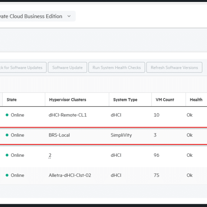Click green status dot in Alletra-dHCI-Clst-02 row

coord(7,175)
